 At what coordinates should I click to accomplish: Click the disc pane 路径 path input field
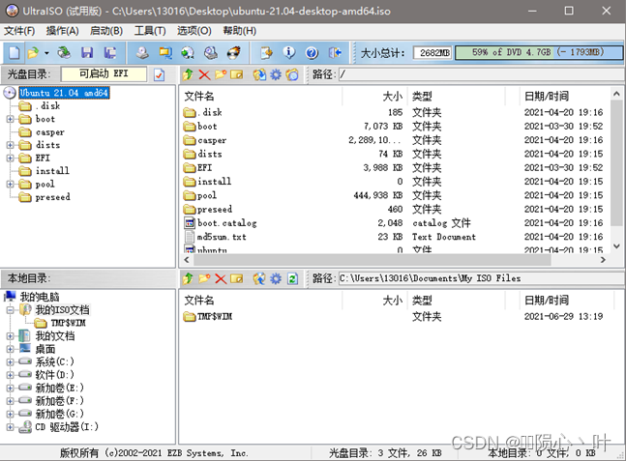pos(480,74)
